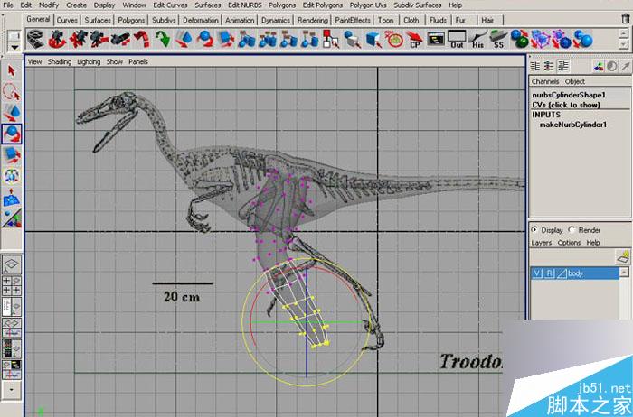Select the body layer row
This screenshot has height=417, width=633.
click(x=575, y=273)
